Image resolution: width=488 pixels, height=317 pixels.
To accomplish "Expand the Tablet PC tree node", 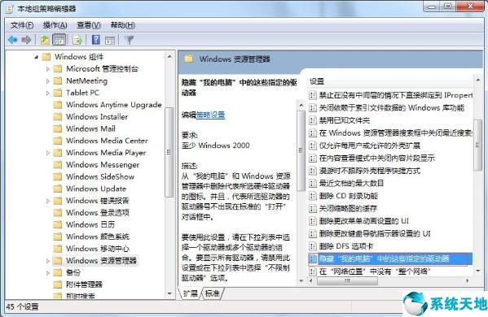I will point(47,93).
